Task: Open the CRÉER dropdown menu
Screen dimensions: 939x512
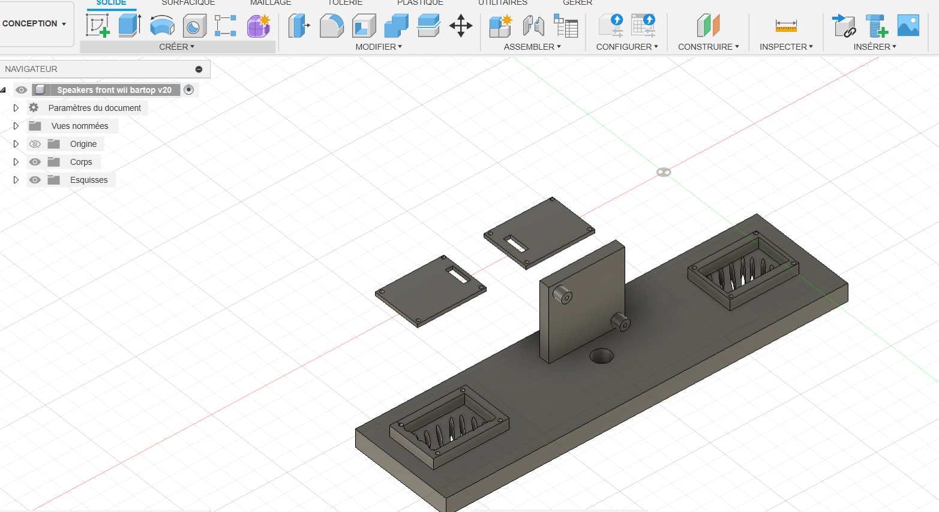Action: click(177, 47)
